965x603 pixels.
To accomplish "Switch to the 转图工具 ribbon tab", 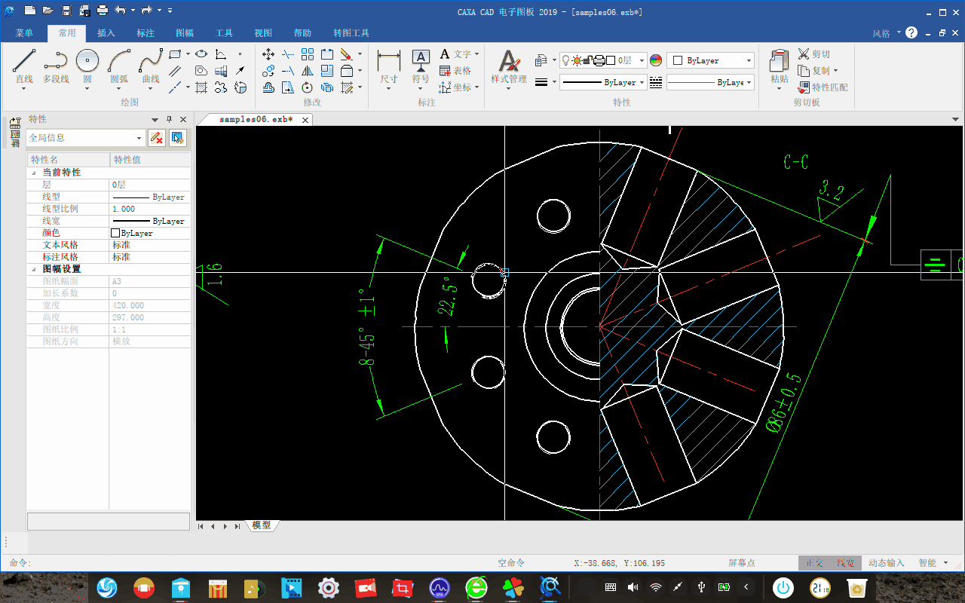I will [351, 33].
